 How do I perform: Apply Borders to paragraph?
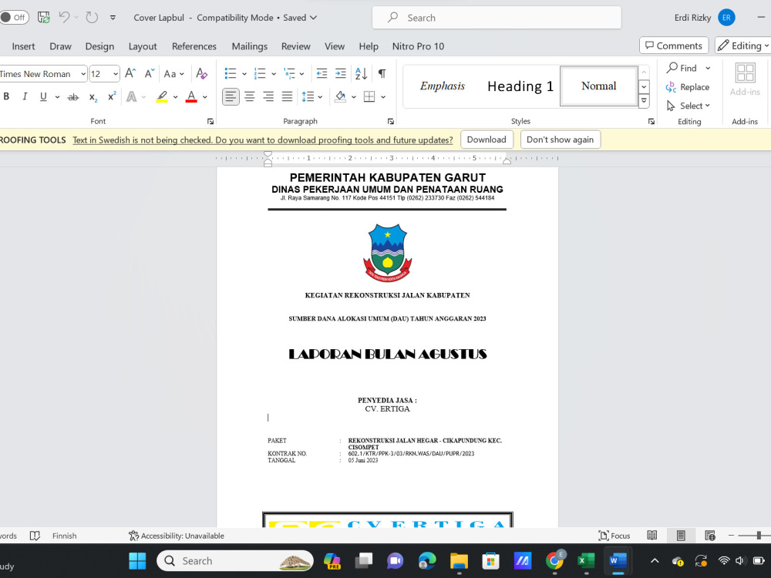(x=369, y=97)
